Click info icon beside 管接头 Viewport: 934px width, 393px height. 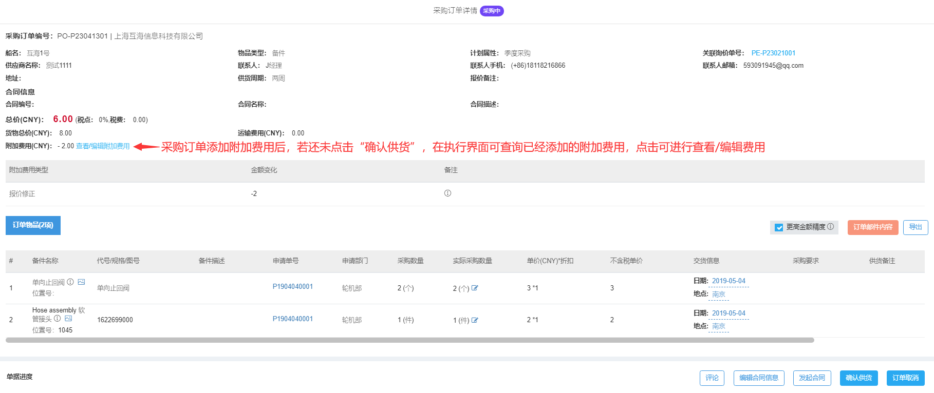pyautogui.click(x=58, y=318)
